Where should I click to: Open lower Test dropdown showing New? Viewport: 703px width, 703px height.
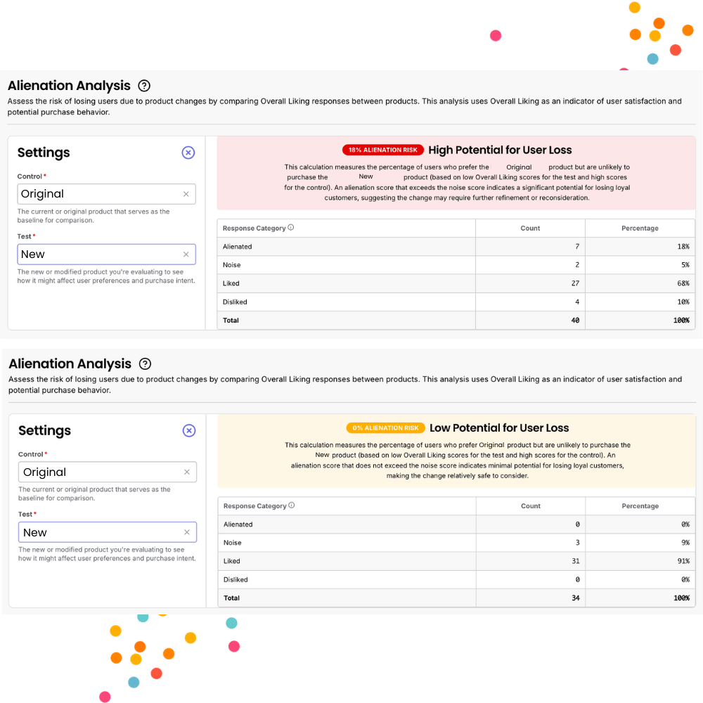[98, 533]
